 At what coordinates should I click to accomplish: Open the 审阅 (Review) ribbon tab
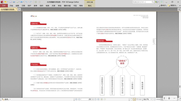coord(60,5)
